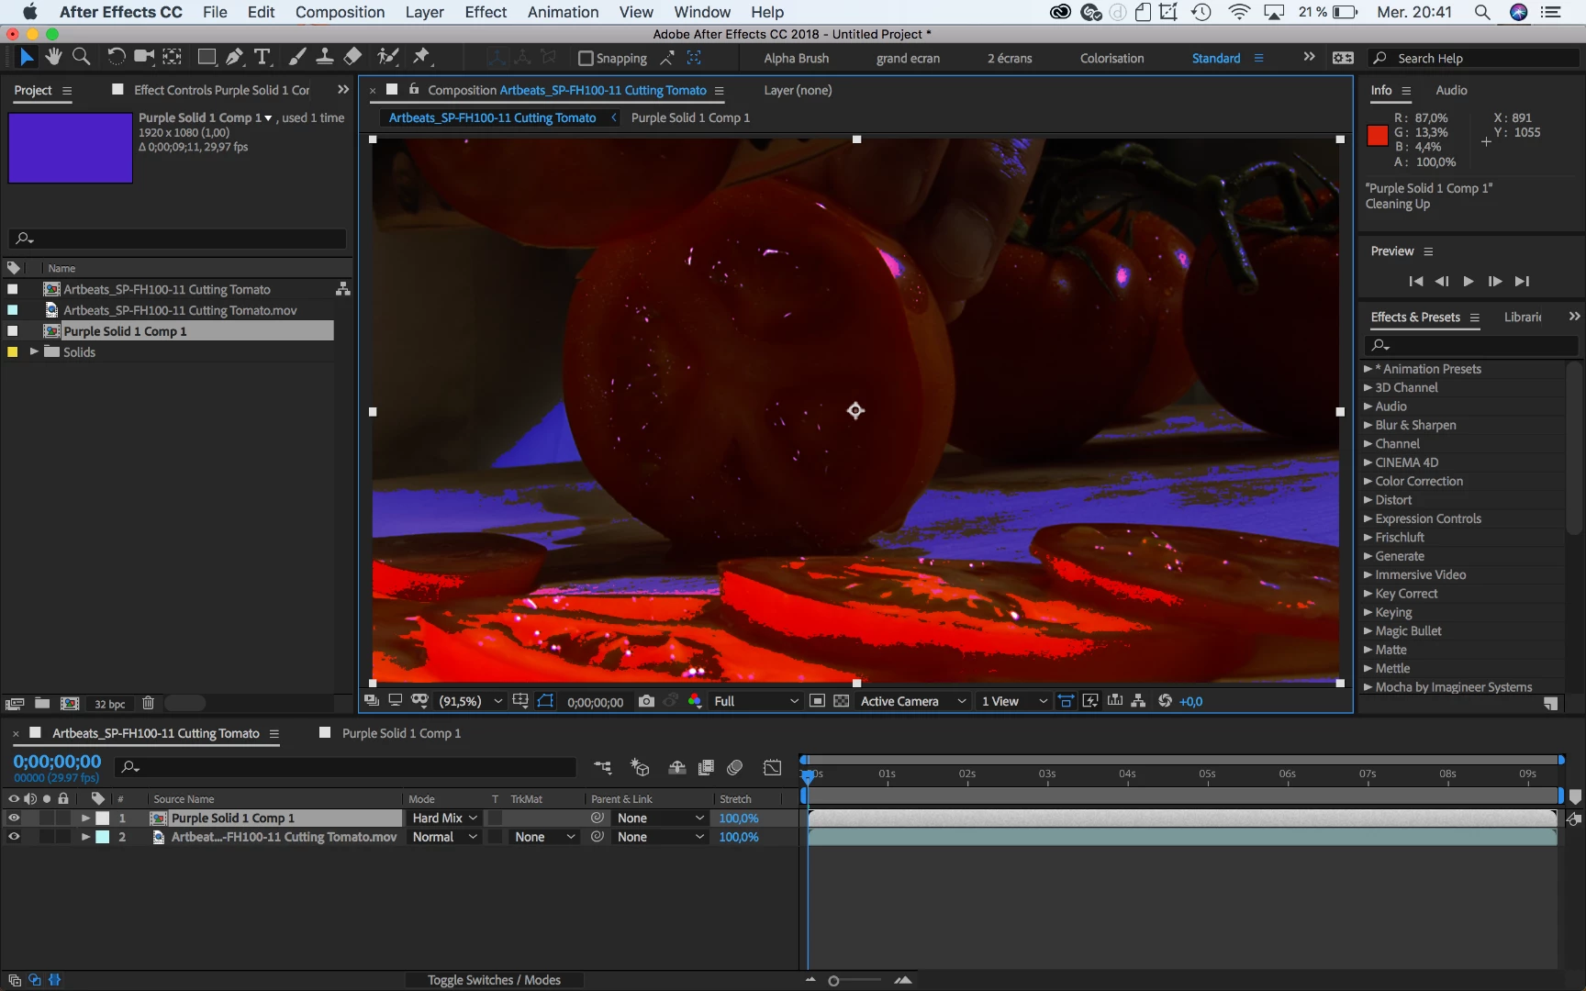This screenshot has width=1586, height=991.
Task: Select the Zoom tool in toolbar
Action: (x=81, y=57)
